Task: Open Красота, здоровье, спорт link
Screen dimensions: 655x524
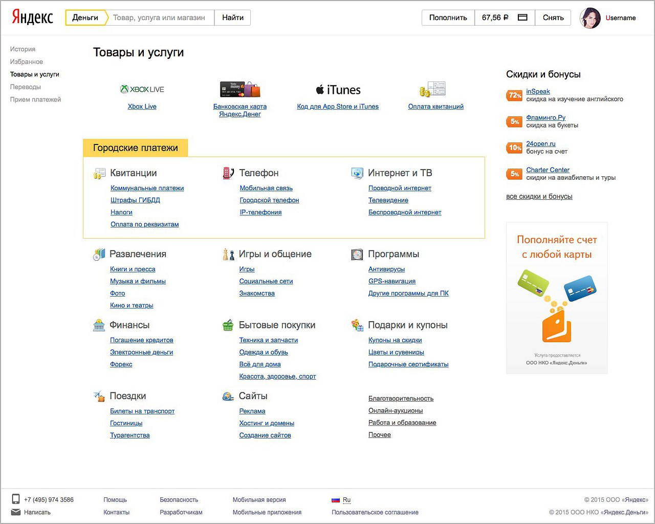Action: (x=277, y=376)
